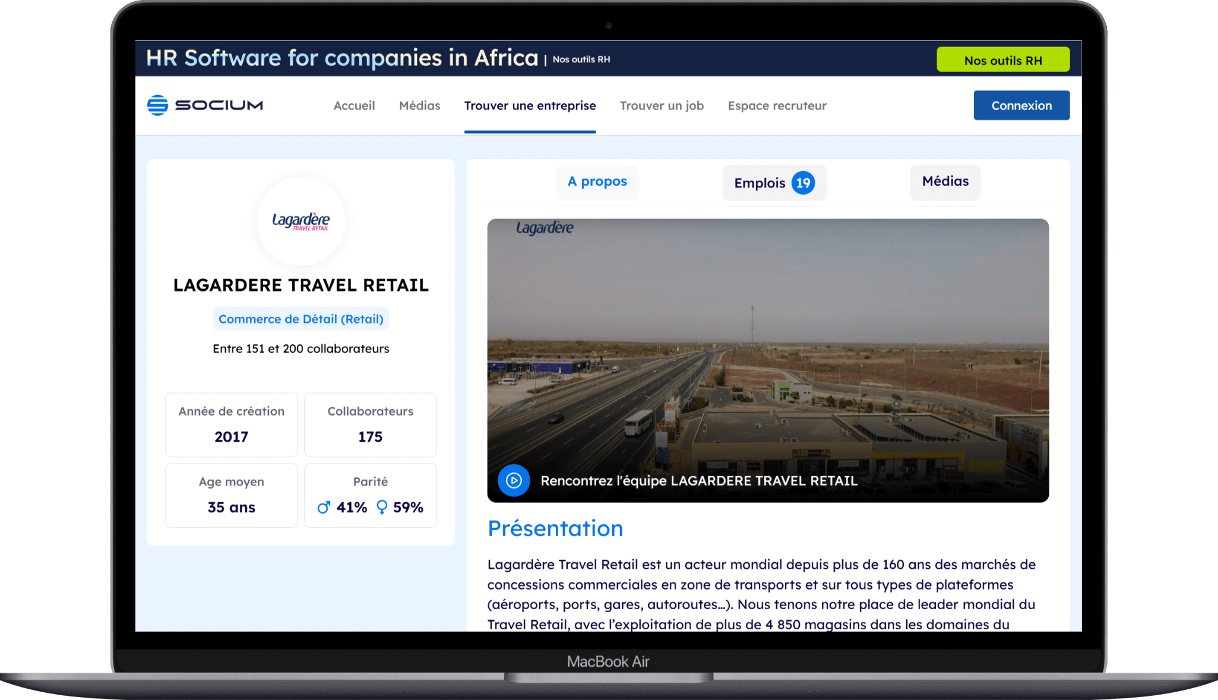The height and width of the screenshot is (700, 1218).
Task: Click the HR Software for companies banner text
Action: pyautogui.click(x=342, y=58)
